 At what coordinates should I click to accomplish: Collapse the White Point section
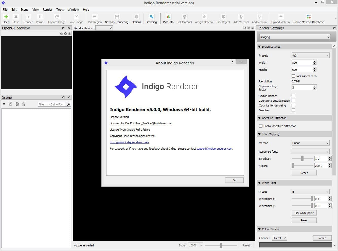point(259,183)
